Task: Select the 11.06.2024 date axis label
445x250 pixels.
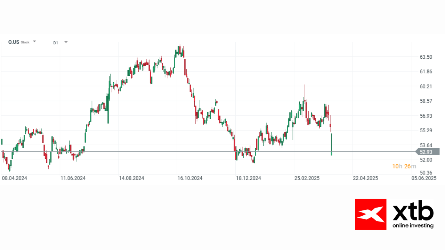Action: [x=73, y=178]
